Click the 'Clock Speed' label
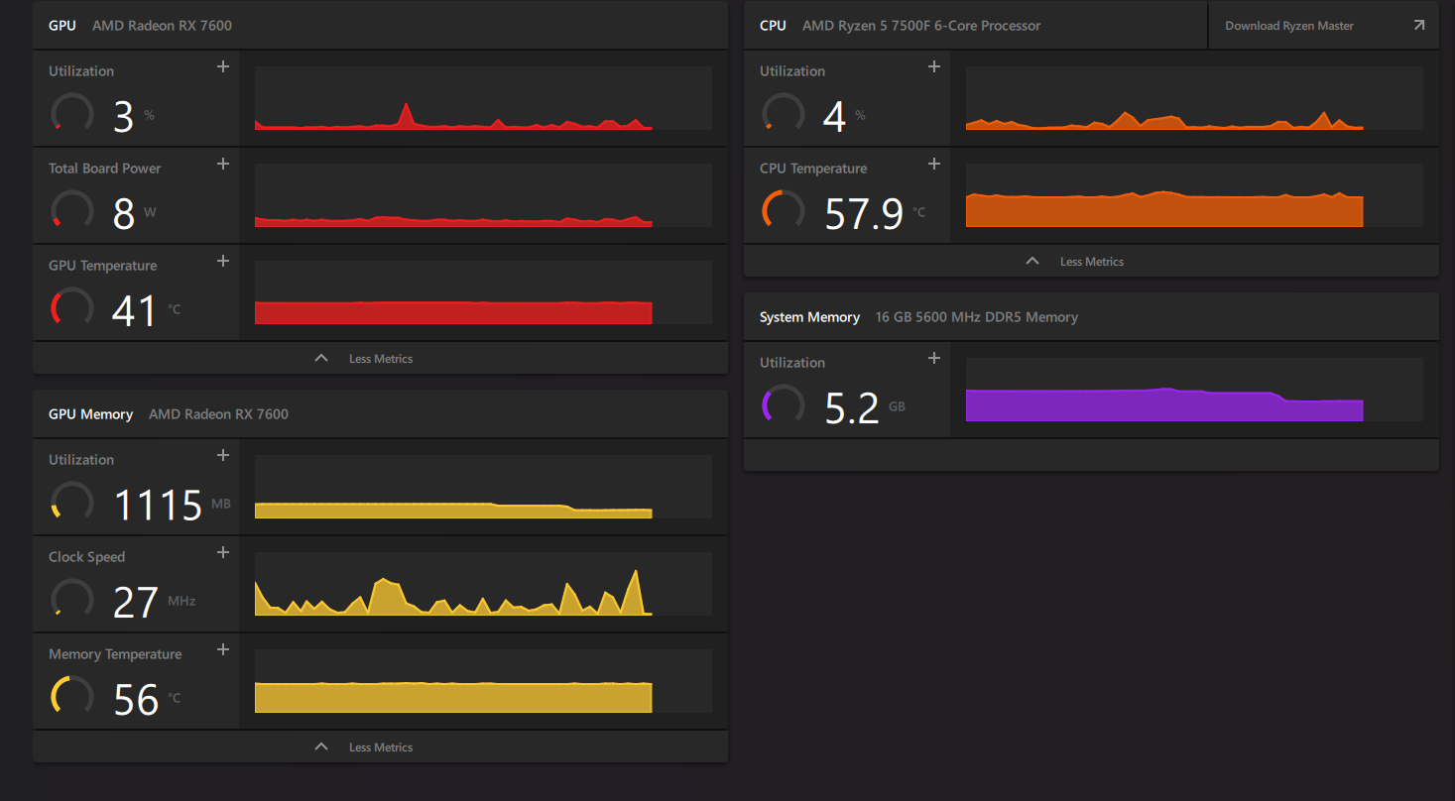1455x801 pixels. pyautogui.click(x=87, y=557)
